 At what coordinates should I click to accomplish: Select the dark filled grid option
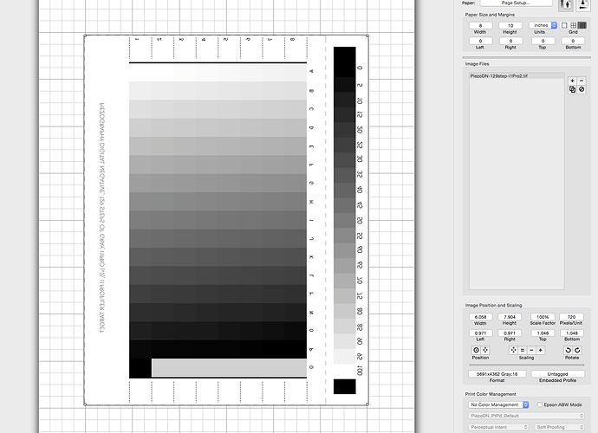pos(582,25)
